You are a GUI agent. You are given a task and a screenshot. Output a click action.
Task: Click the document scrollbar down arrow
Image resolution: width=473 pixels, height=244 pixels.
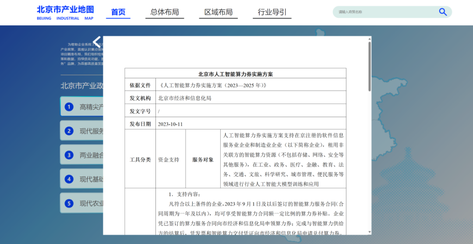(370, 232)
